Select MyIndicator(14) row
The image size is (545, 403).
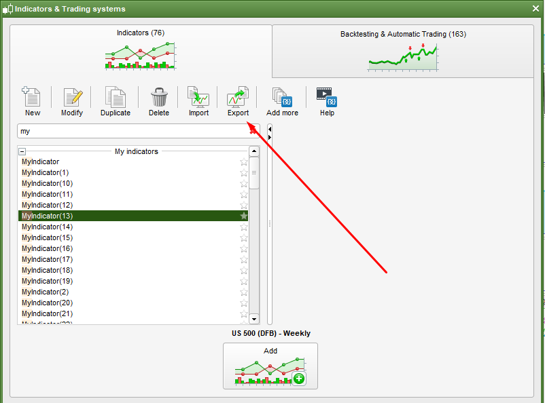point(133,227)
